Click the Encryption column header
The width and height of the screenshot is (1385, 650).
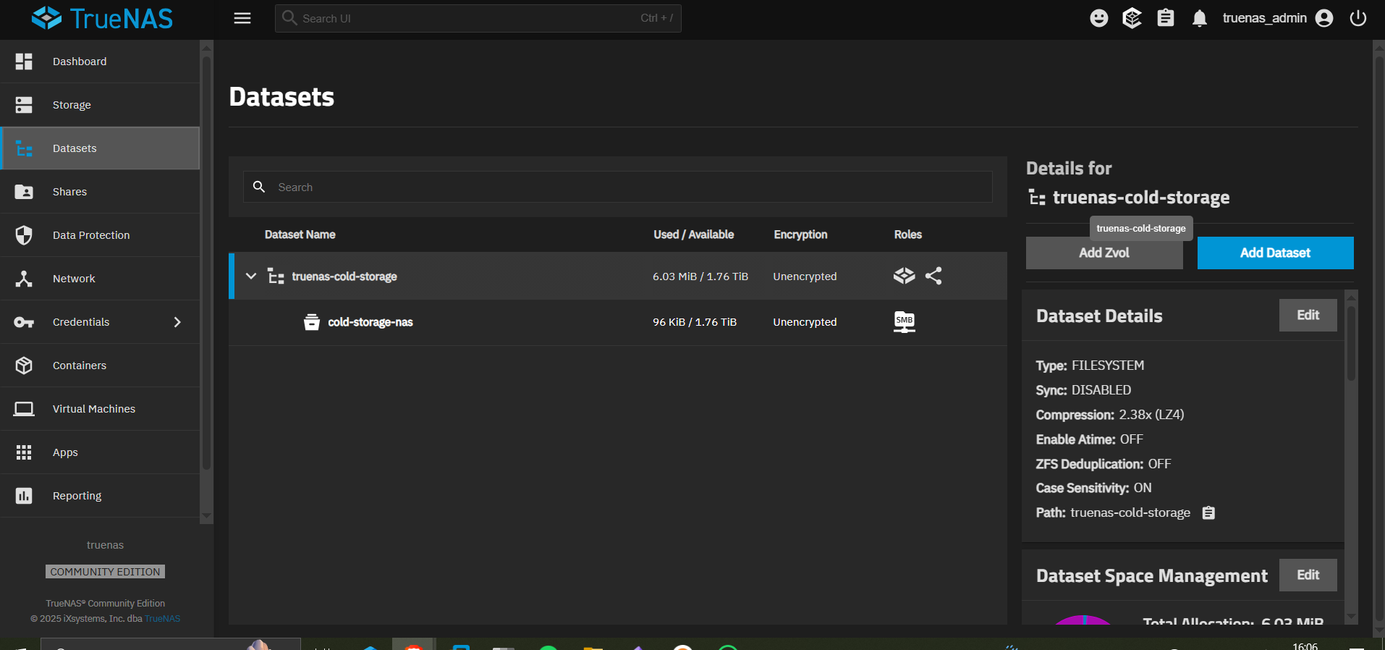800,235
